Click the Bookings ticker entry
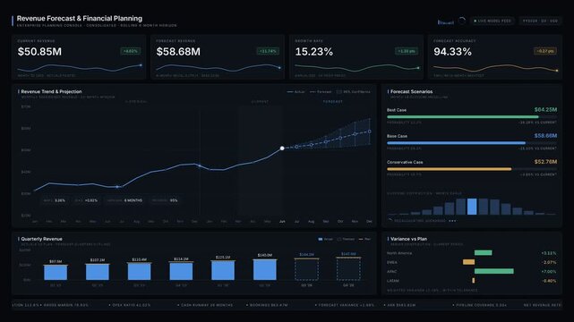Viewport: 574px width, 322px height. 267,305
